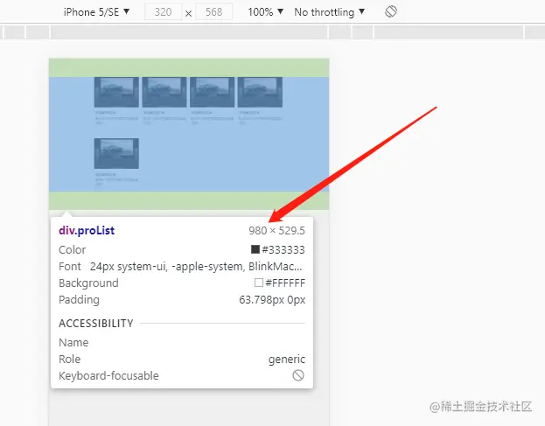Click the 980 × 529.5 dimensions text

click(x=276, y=231)
